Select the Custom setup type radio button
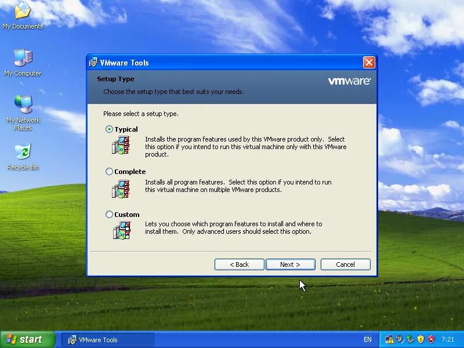 point(109,214)
